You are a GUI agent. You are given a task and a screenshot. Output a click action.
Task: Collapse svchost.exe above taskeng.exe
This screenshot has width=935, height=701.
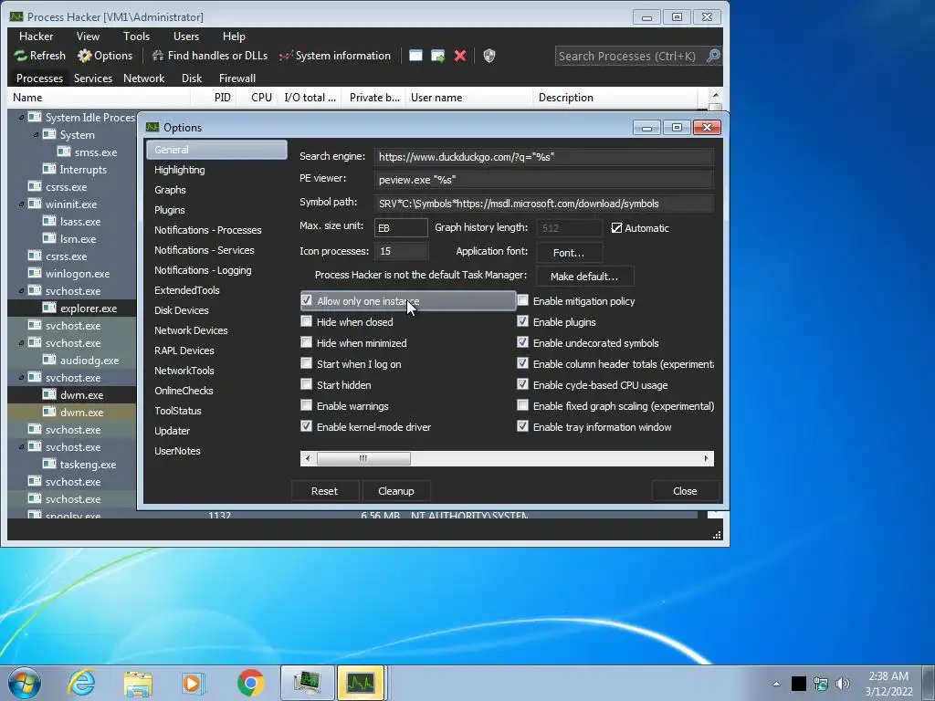click(22, 446)
